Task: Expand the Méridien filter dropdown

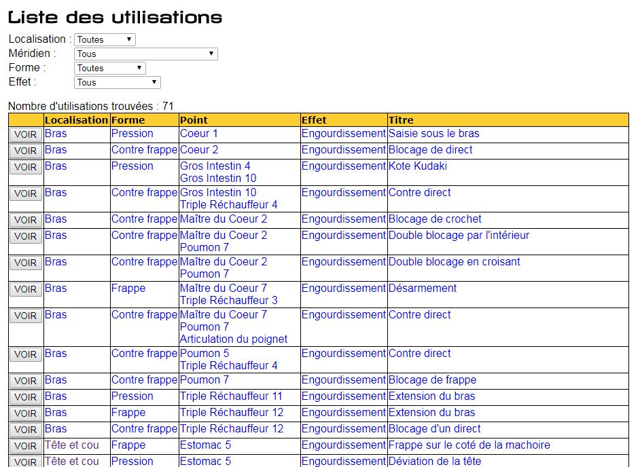Action: [145, 54]
